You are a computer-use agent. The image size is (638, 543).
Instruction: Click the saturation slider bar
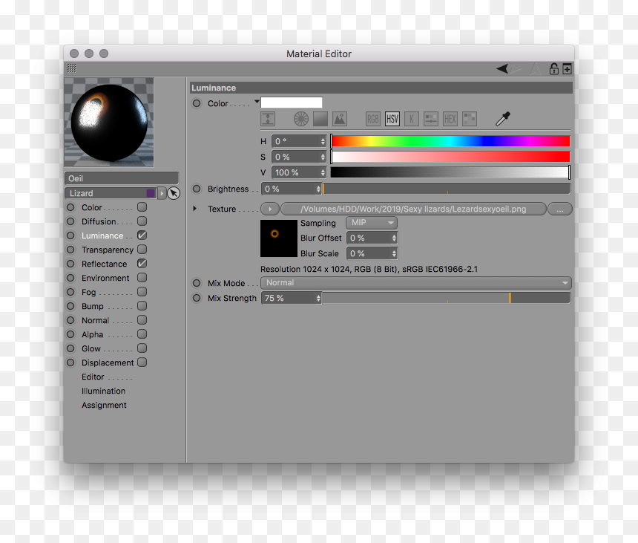[x=450, y=157]
